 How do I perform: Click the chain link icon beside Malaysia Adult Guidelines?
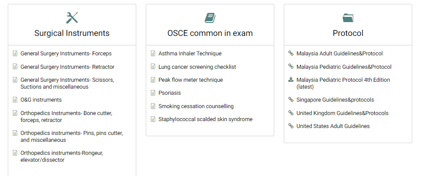click(291, 53)
